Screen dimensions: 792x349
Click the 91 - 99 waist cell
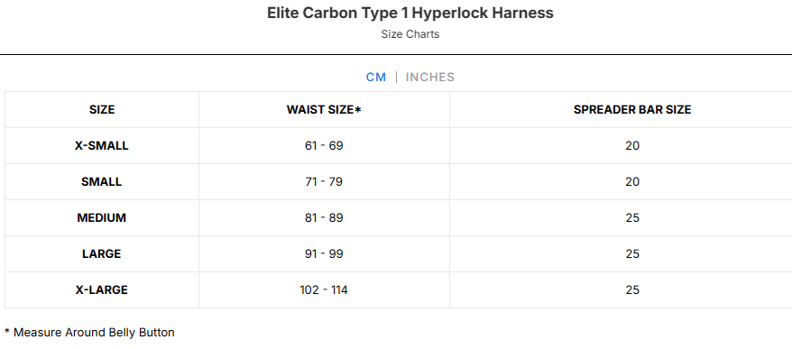[x=324, y=254]
